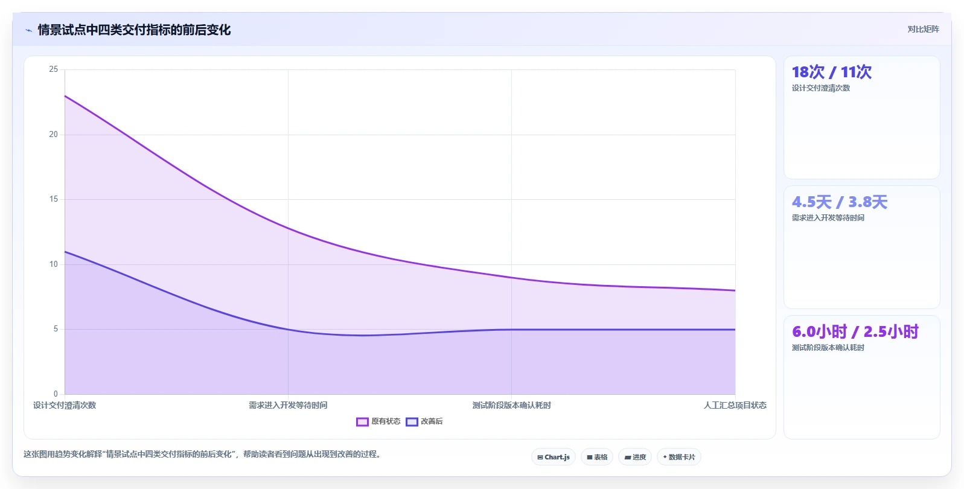Click the 对比矩阵 label in header

[923, 29]
